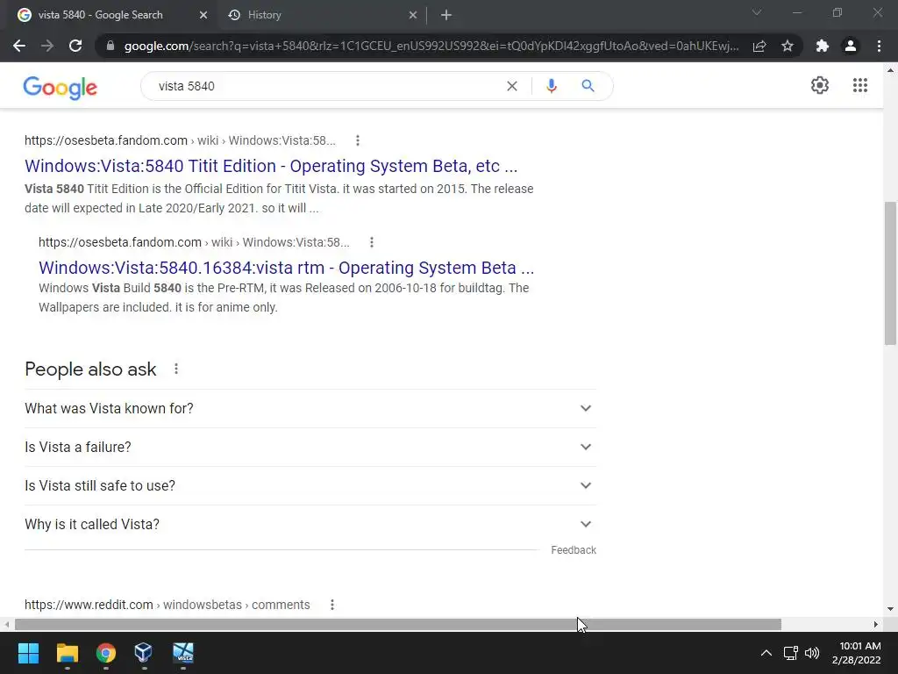Open the tab search dropdown arrow

coord(757,12)
